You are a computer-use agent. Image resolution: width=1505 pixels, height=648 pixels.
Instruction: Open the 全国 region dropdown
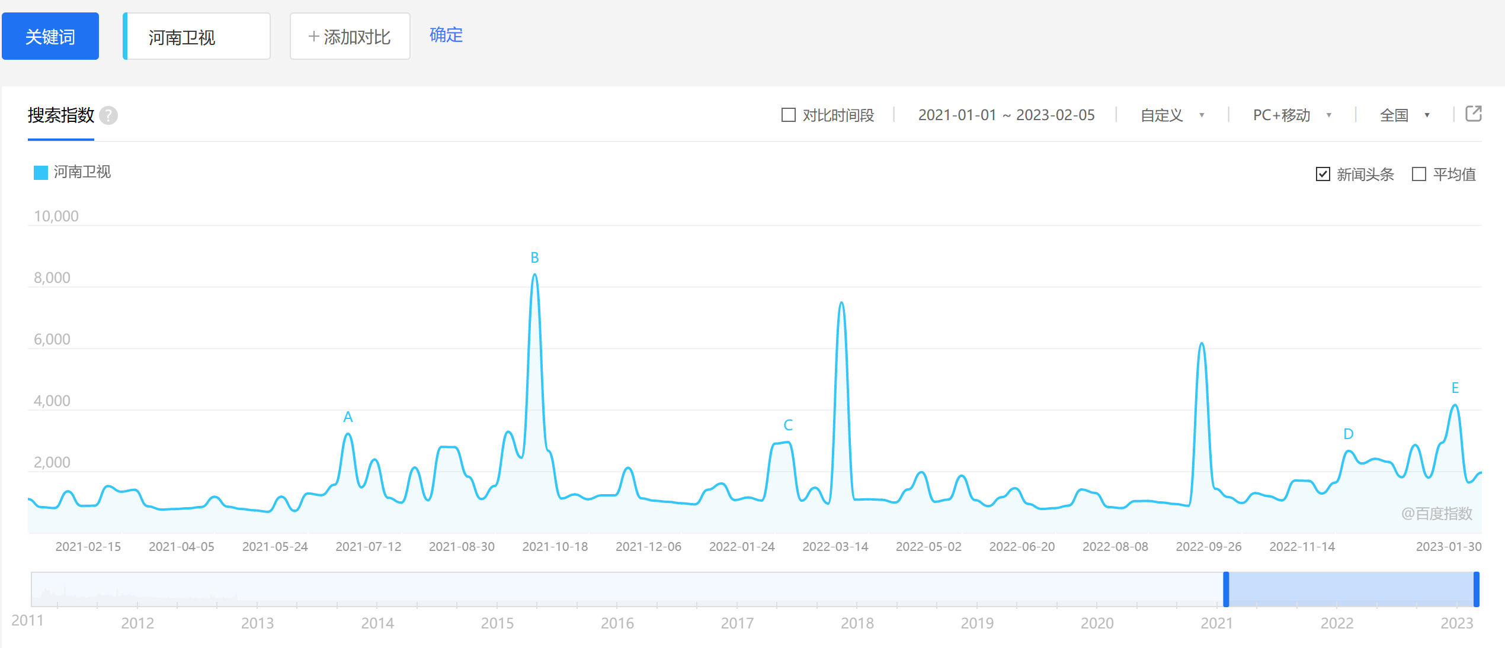1404,115
